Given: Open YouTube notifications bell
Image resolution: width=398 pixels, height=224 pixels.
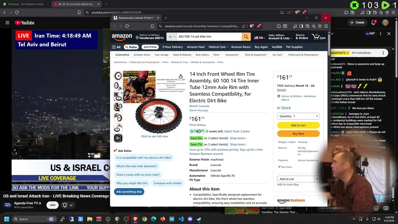Looking at the screenshot, I should click(x=374, y=22).
